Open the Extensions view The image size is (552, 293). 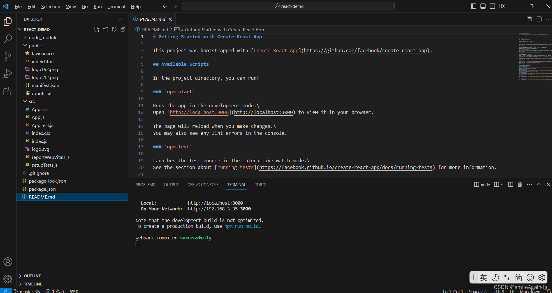(x=8, y=91)
